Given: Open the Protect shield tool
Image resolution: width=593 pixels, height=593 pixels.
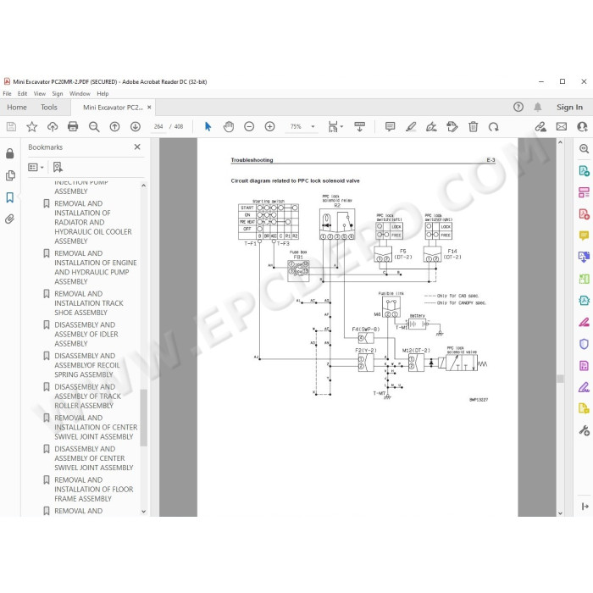Looking at the screenshot, I should click(x=584, y=344).
